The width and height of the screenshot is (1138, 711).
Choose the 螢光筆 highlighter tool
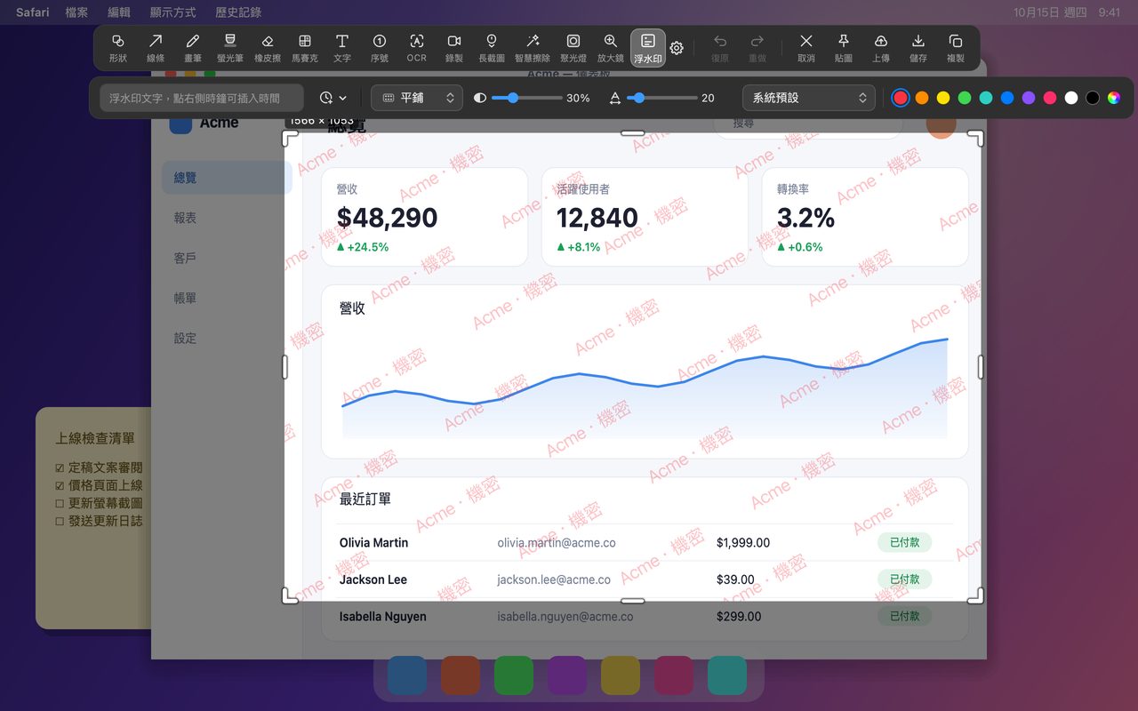229,48
